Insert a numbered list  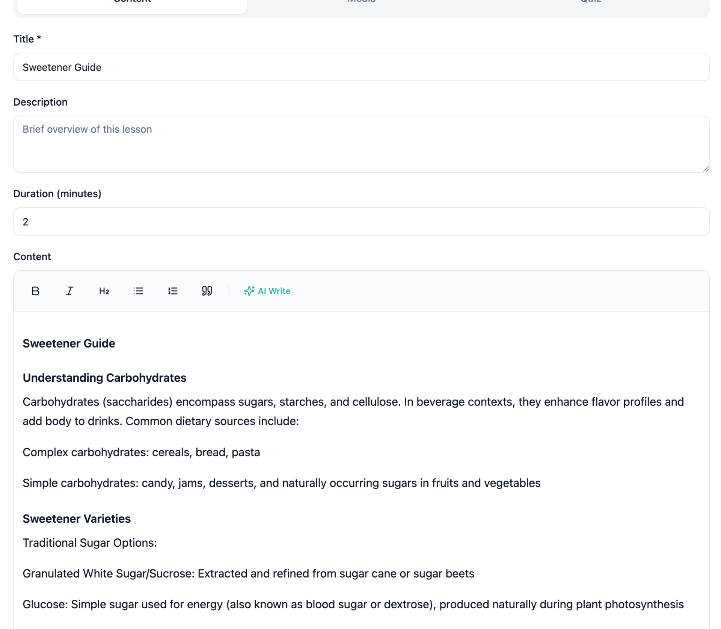tap(172, 291)
